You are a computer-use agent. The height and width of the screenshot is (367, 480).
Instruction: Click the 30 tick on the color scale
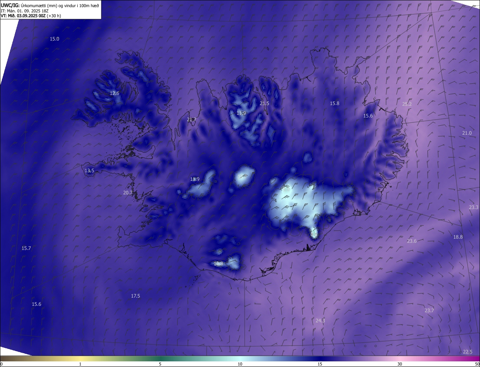400,364
